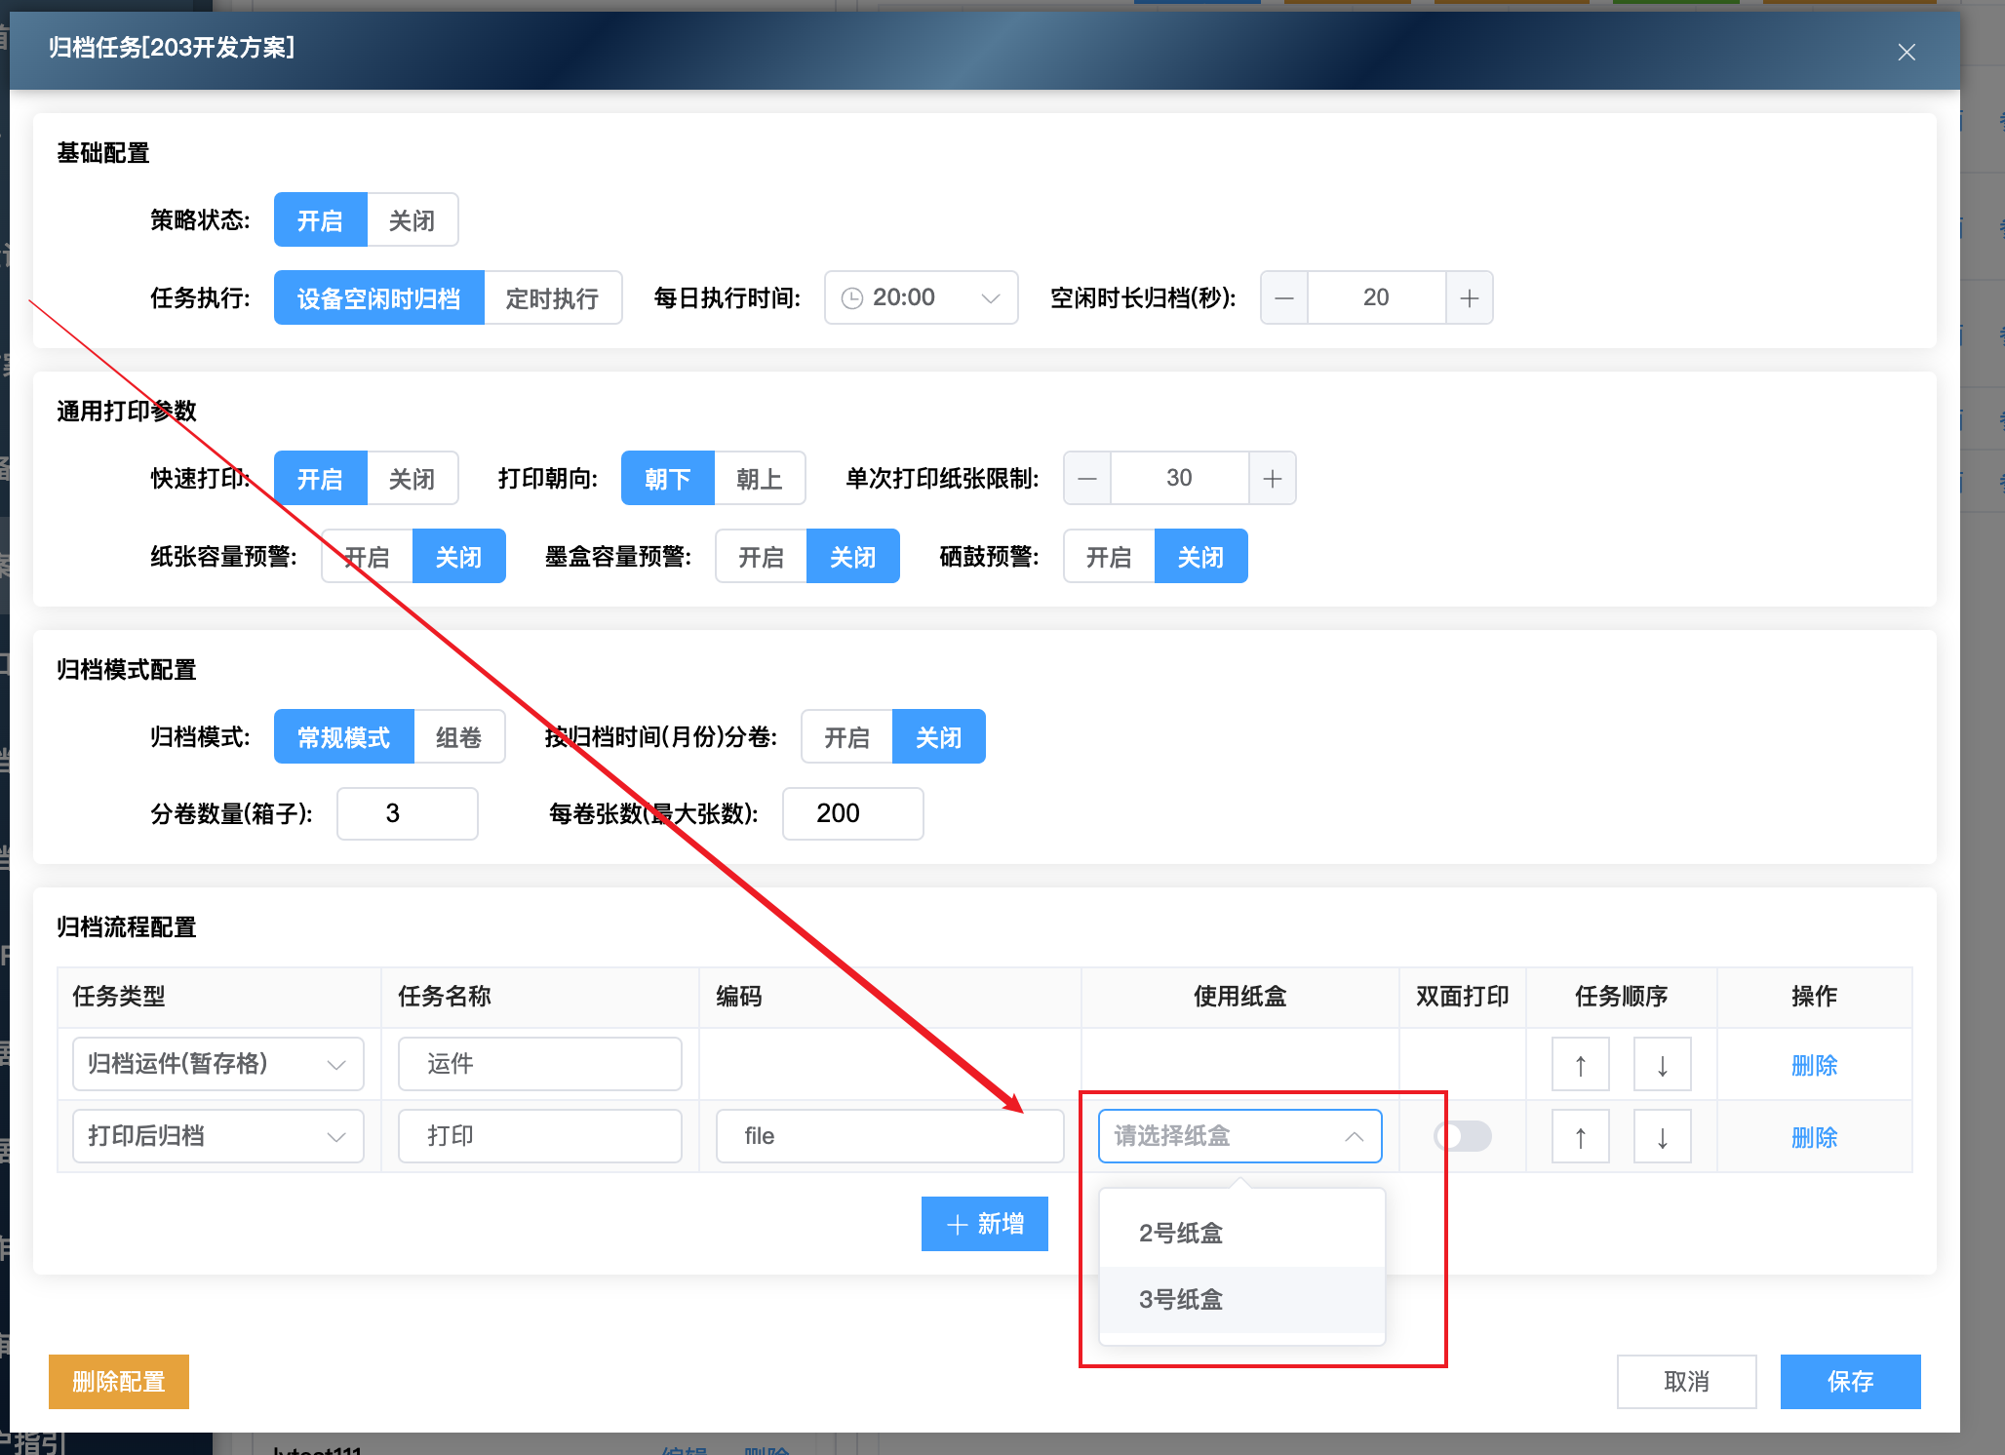Click 保存 to save configuration
The height and width of the screenshot is (1455, 2005).
point(1849,1381)
